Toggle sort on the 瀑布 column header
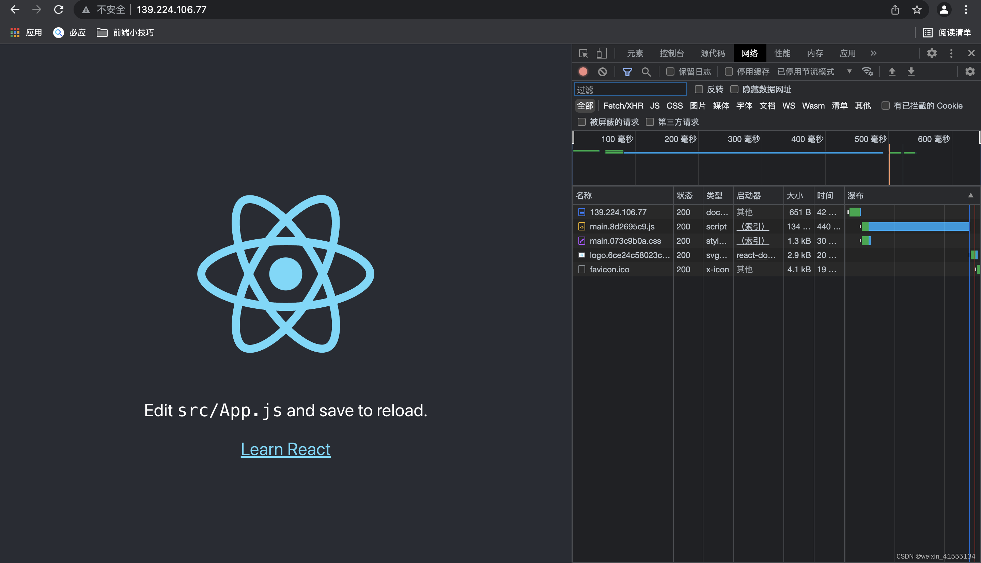This screenshot has height=563, width=981. pos(912,195)
